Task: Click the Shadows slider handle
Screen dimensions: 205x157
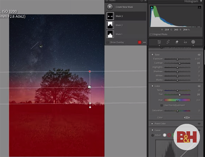Action: [x=177, y=72]
